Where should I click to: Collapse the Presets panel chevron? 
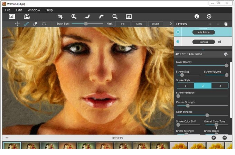click(7, 138)
